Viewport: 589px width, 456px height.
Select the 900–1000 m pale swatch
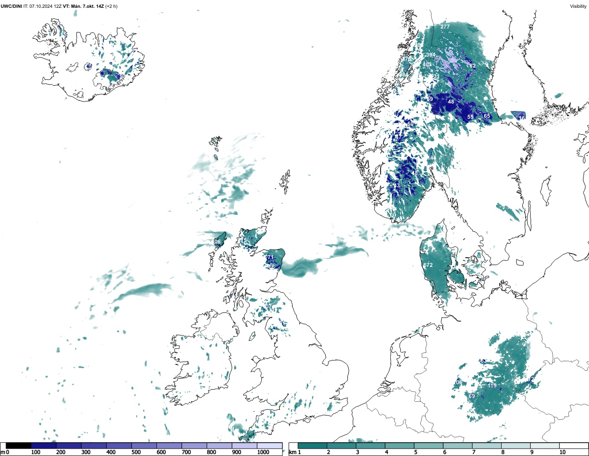244,445
